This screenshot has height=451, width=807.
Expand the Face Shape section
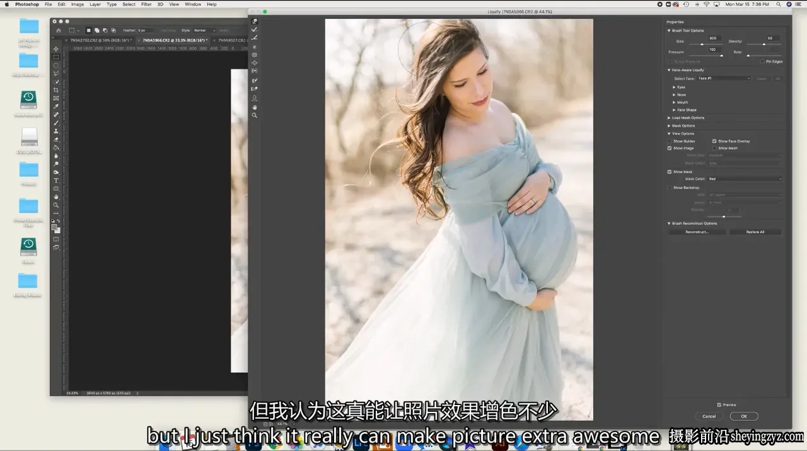(x=674, y=110)
